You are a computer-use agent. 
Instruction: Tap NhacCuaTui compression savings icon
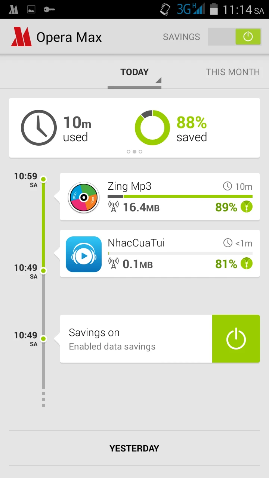tap(247, 264)
